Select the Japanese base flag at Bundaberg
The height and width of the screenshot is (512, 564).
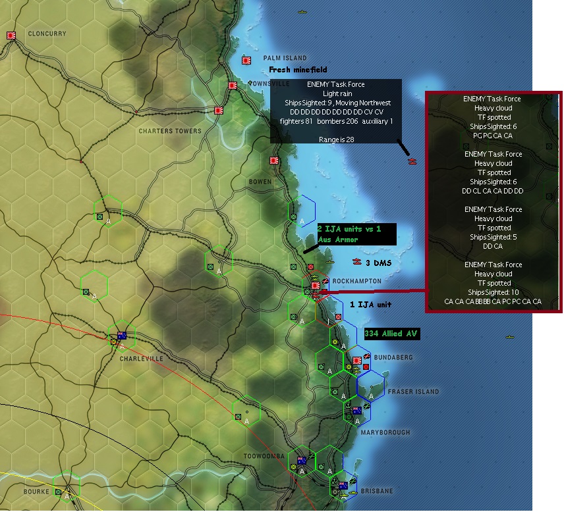tap(357, 361)
